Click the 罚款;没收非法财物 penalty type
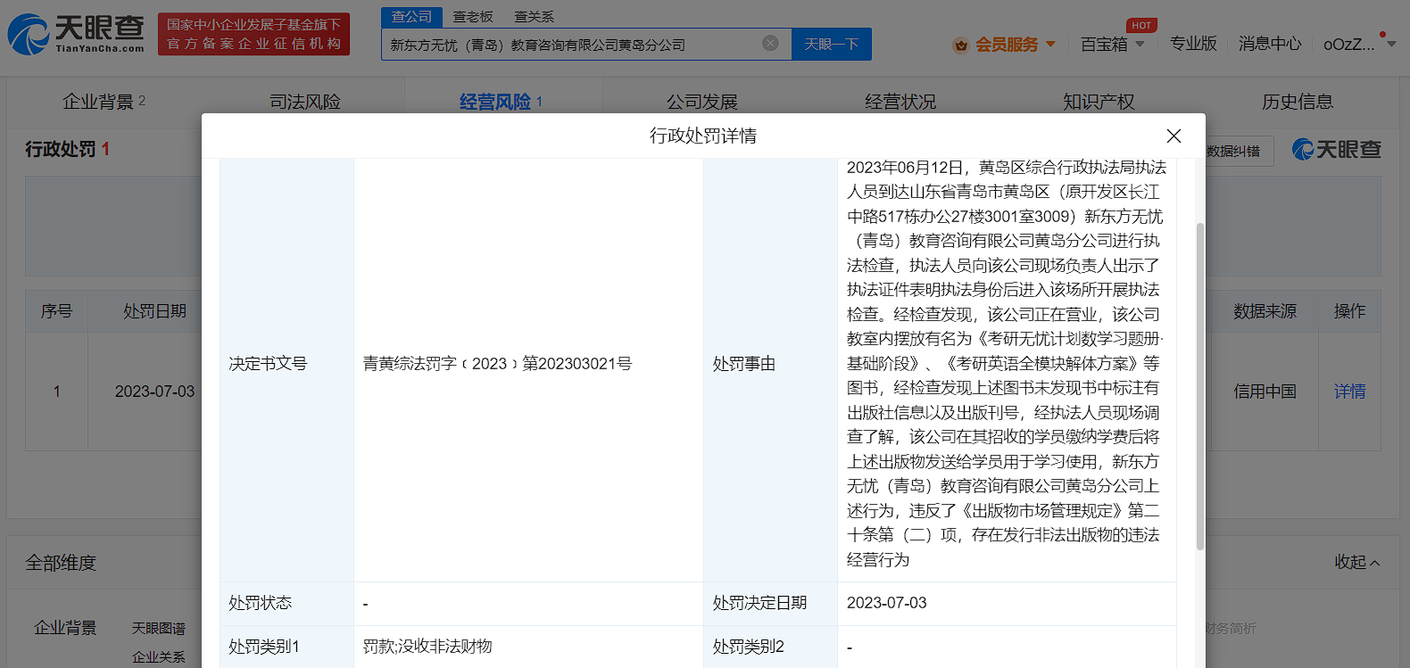Screen dimensions: 1410x668 coord(427,647)
